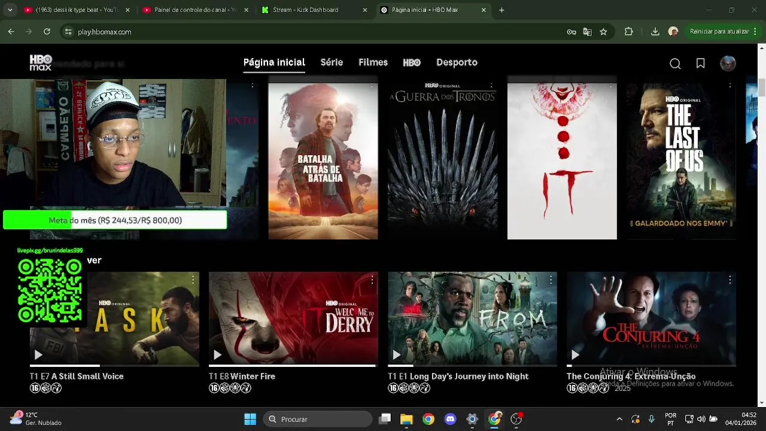Screen dimensions: 766x431
Task: Open options menu on Task card
Action: point(193,280)
